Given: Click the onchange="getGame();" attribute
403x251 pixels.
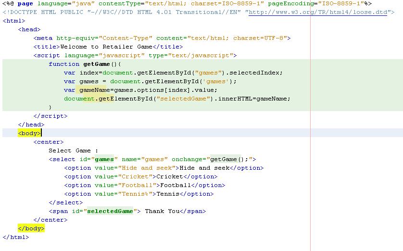Looking at the screenshot, I should pos(212,159).
